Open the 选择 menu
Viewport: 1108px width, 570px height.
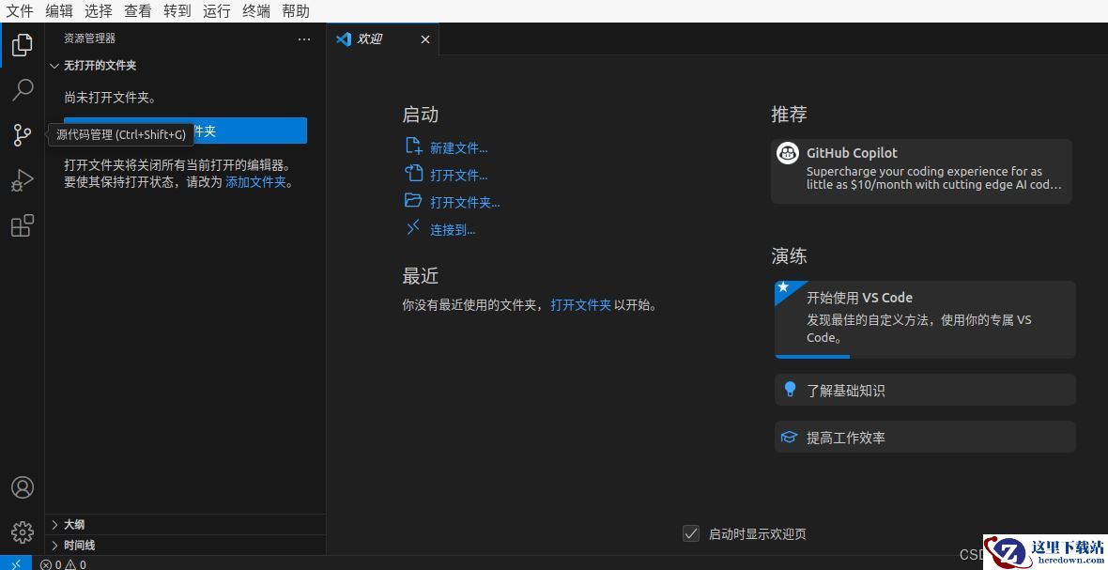[x=99, y=10]
